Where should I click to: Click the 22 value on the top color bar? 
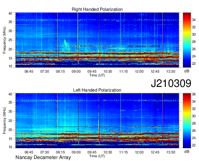194,64
